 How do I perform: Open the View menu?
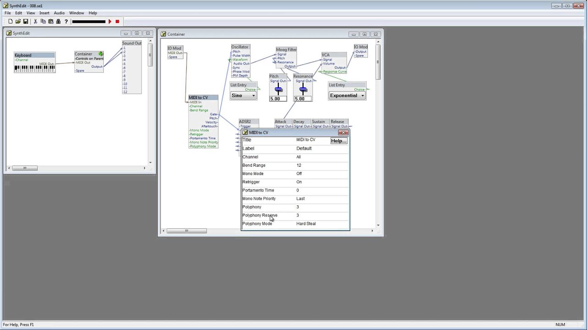pyautogui.click(x=31, y=13)
